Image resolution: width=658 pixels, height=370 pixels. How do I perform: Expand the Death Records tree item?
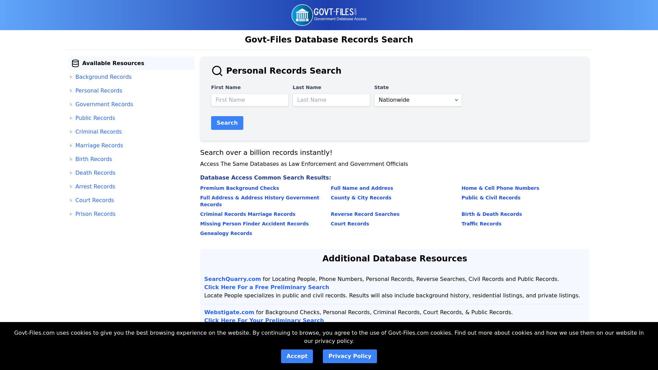(x=71, y=173)
